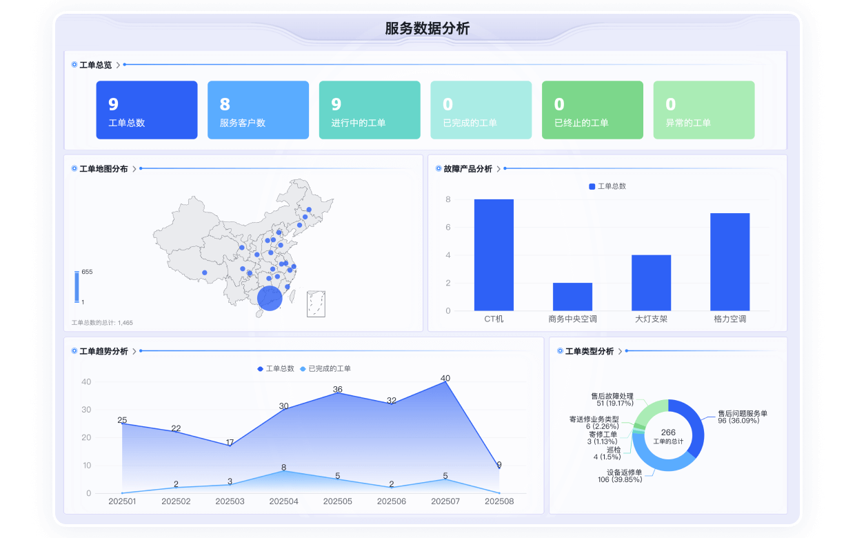The image size is (855, 538).
Task: Open the 工单总数 summary card
Action: coord(147,110)
